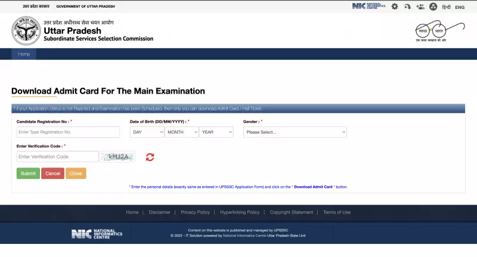Screen dimensions: 477x257
Task: Click the Download Admit Card bold text
Action: tap(313, 187)
